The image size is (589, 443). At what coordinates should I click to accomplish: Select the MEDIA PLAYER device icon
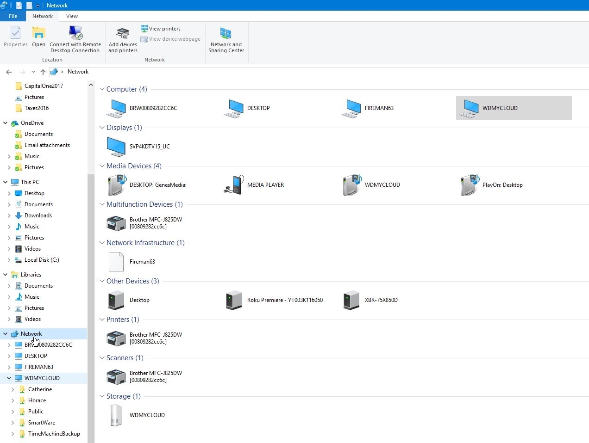tap(233, 185)
